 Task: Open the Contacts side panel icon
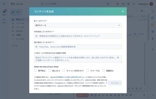152,38
